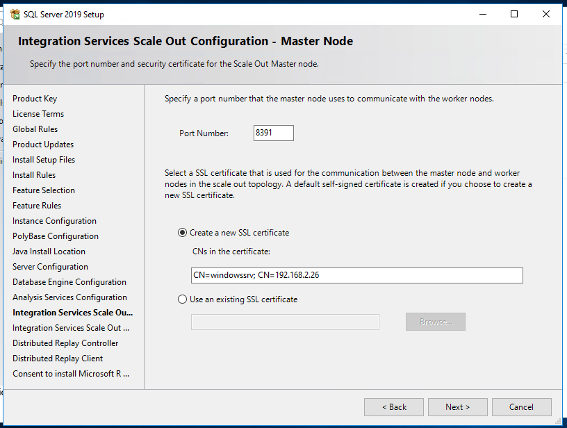Select the Instance Configuration step
The width and height of the screenshot is (567, 428).
[x=54, y=221]
